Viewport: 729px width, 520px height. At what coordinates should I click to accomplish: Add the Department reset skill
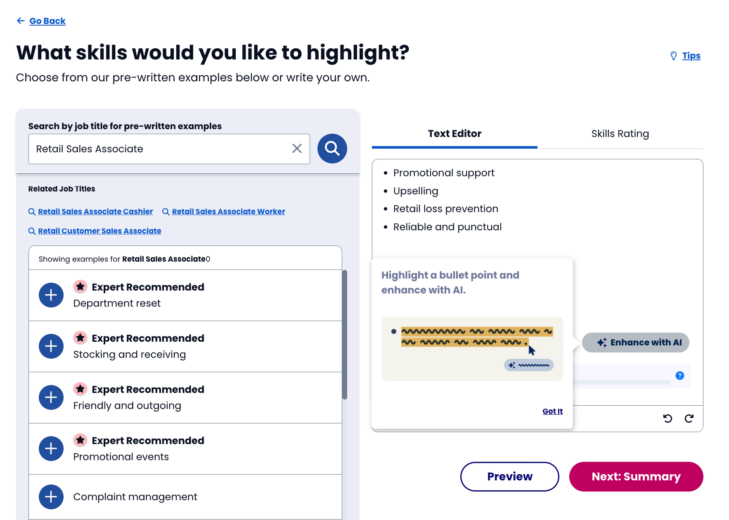coord(51,295)
